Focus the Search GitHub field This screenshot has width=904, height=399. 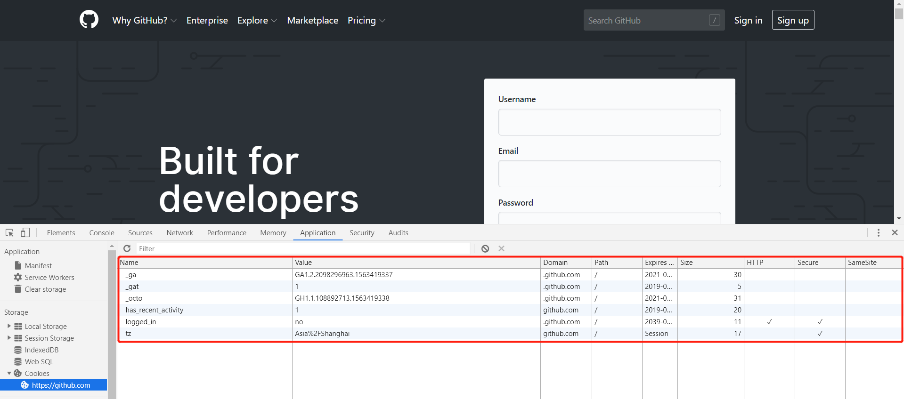pyautogui.click(x=654, y=20)
